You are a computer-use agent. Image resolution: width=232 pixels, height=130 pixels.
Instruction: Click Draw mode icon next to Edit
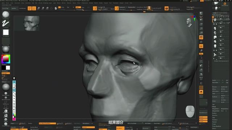34,8
